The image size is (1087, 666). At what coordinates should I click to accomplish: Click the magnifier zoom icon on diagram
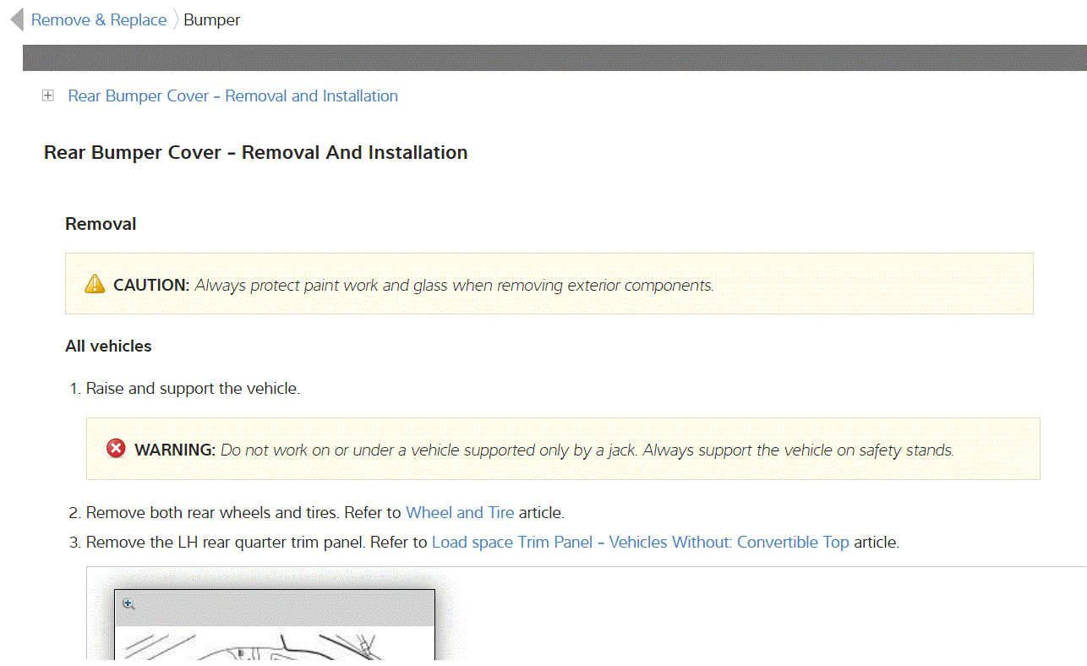pyautogui.click(x=128, y=604)
